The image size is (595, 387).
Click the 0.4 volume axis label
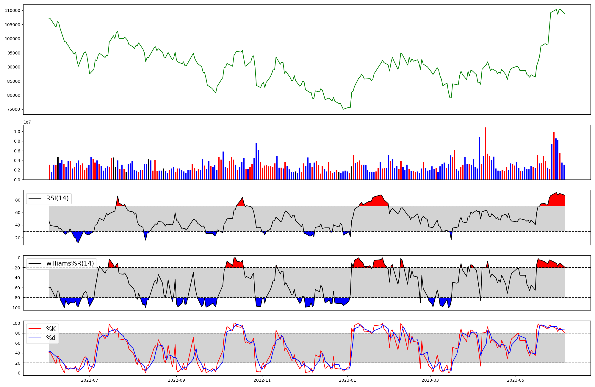17,160
